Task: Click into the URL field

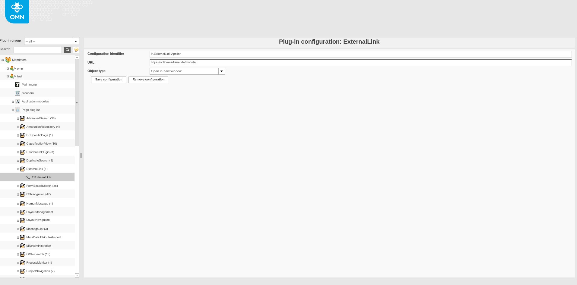Action: tap(360, 63)
